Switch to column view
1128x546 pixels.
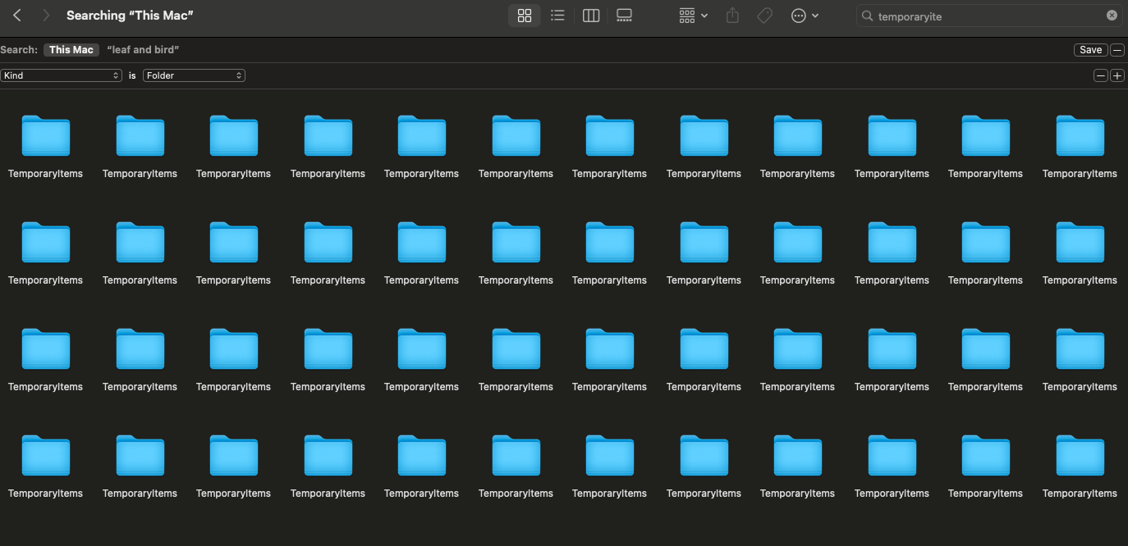(x=590, y=15)
